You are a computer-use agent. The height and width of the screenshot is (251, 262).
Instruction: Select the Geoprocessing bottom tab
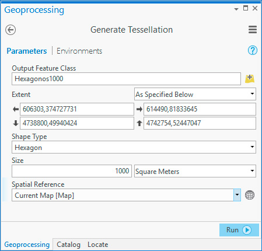(27, 245)
